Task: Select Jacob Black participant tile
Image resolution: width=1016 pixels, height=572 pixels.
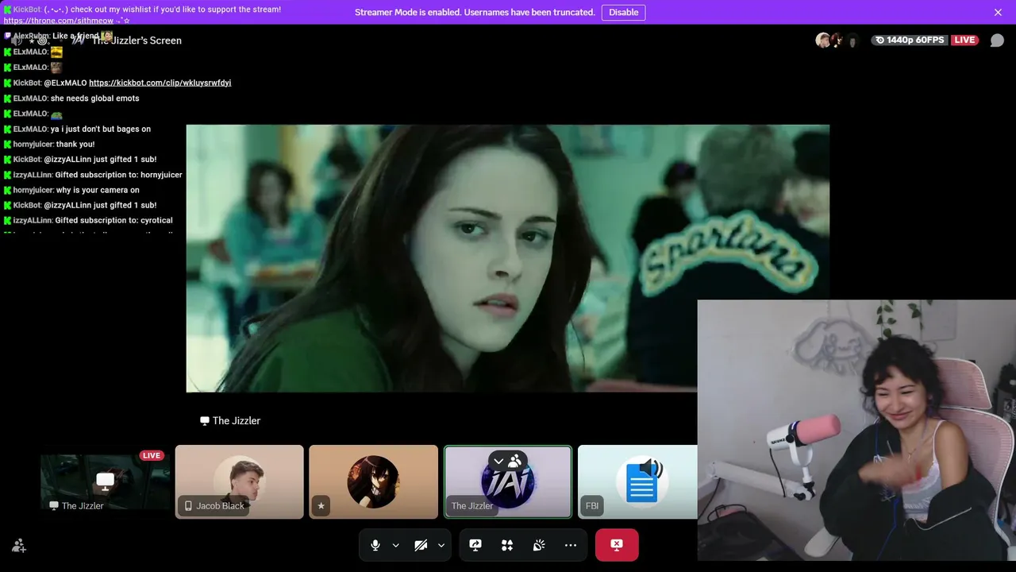Action: (x=239, y=481)
